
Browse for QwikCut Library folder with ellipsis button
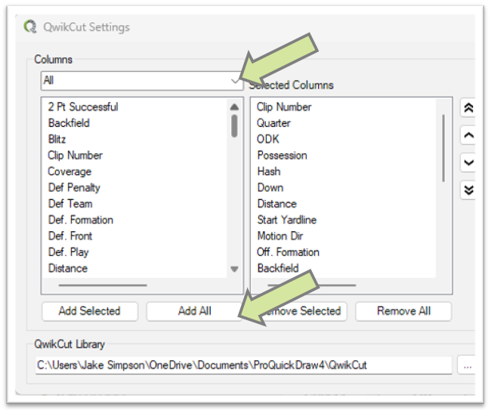(468, 365)
